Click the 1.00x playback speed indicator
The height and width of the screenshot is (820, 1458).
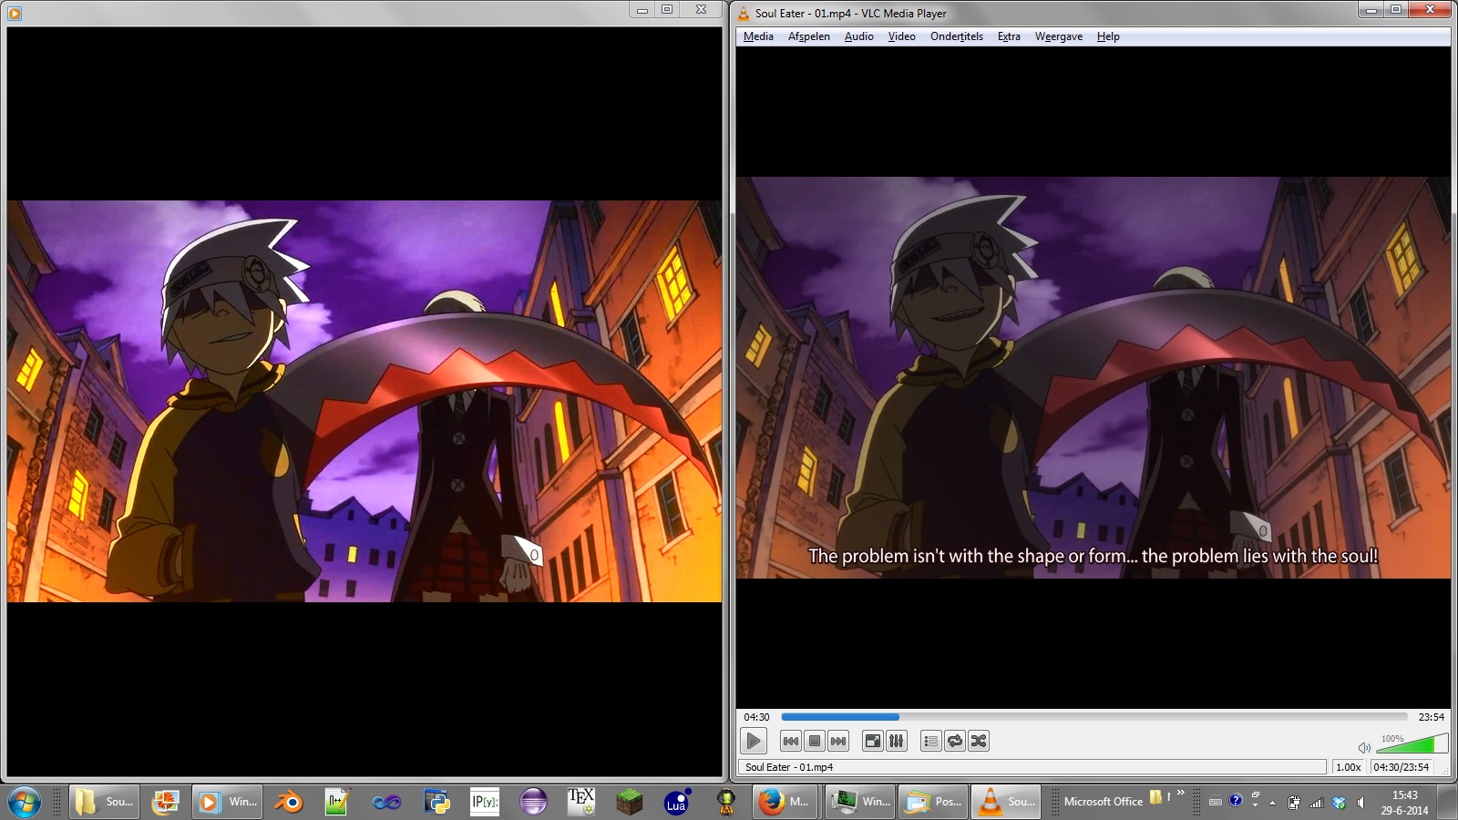pyautogui.click(x=1349, y=767)
